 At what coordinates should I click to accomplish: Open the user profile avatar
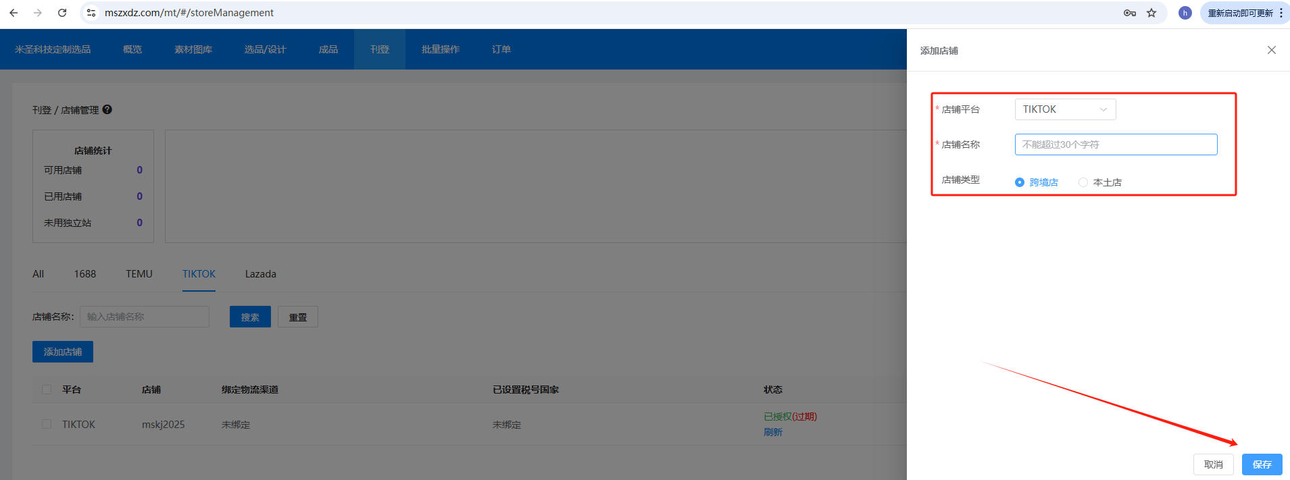click(x=1185, y=13)
